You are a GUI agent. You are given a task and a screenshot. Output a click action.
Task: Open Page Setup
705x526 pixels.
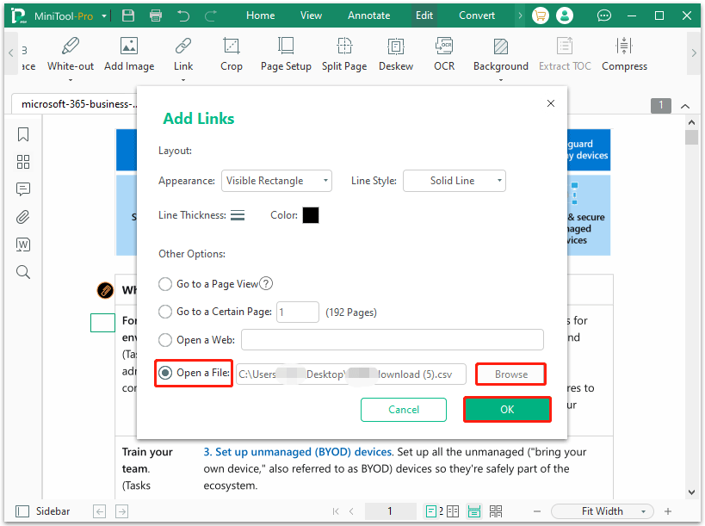click(286, 54)
